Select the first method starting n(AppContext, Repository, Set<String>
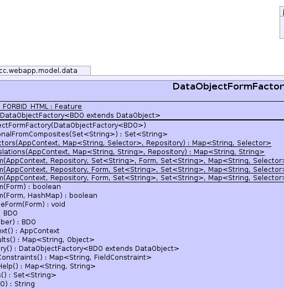Viewport: 284px width, 289px height. coord(142,161)
